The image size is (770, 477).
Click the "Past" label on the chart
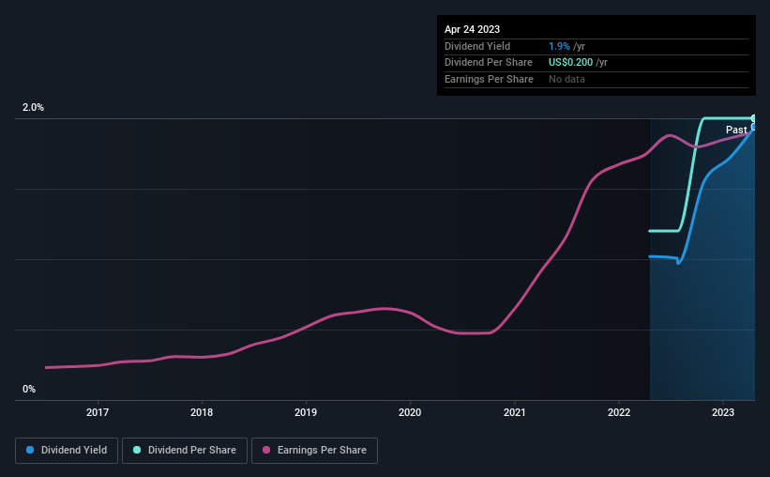pyautogui.click(x=736, y=130)
